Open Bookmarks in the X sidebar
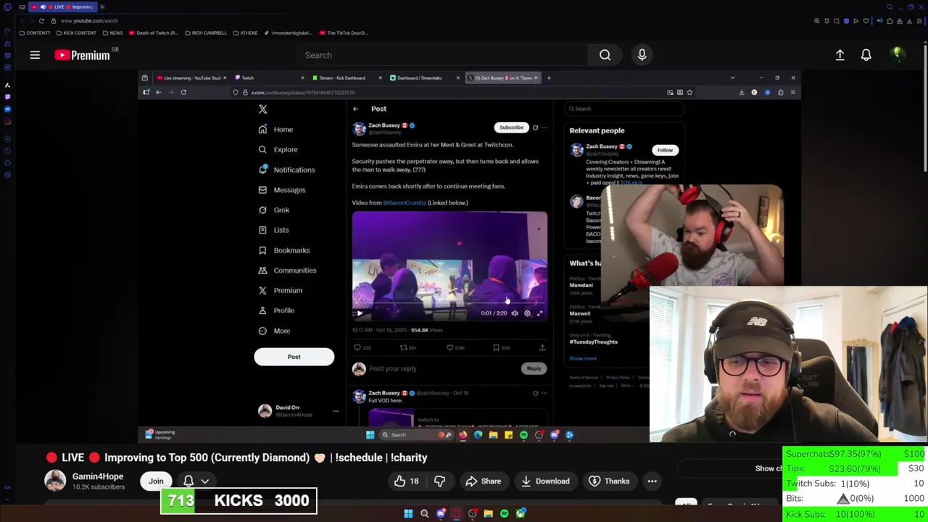The image size is (928, 522). tap(284, 250)
